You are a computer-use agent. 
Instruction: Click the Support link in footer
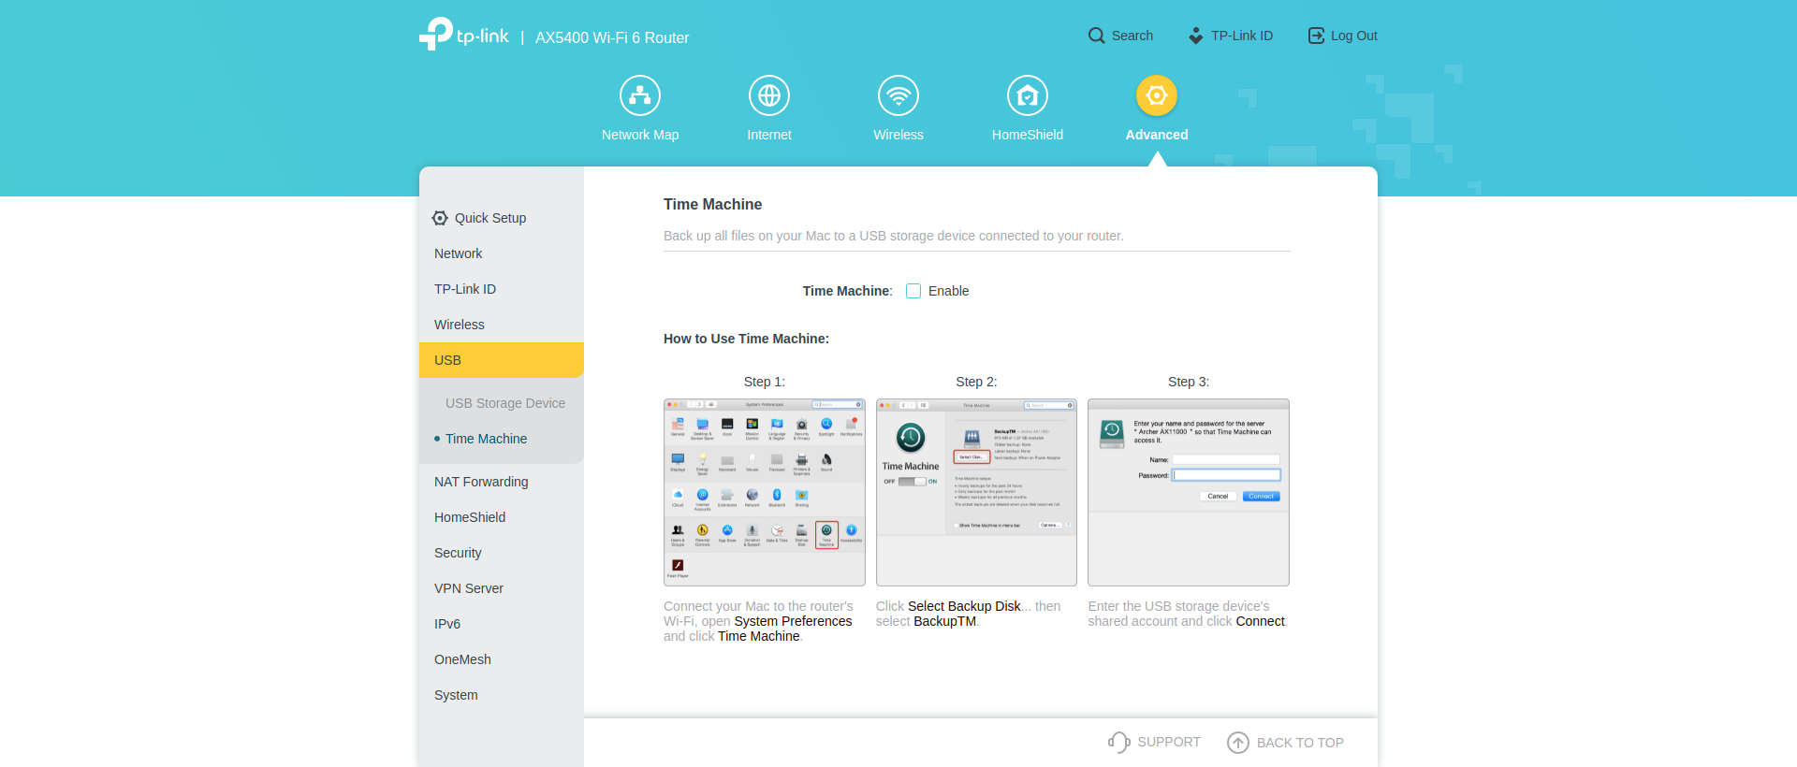(x=1154, y=742)
